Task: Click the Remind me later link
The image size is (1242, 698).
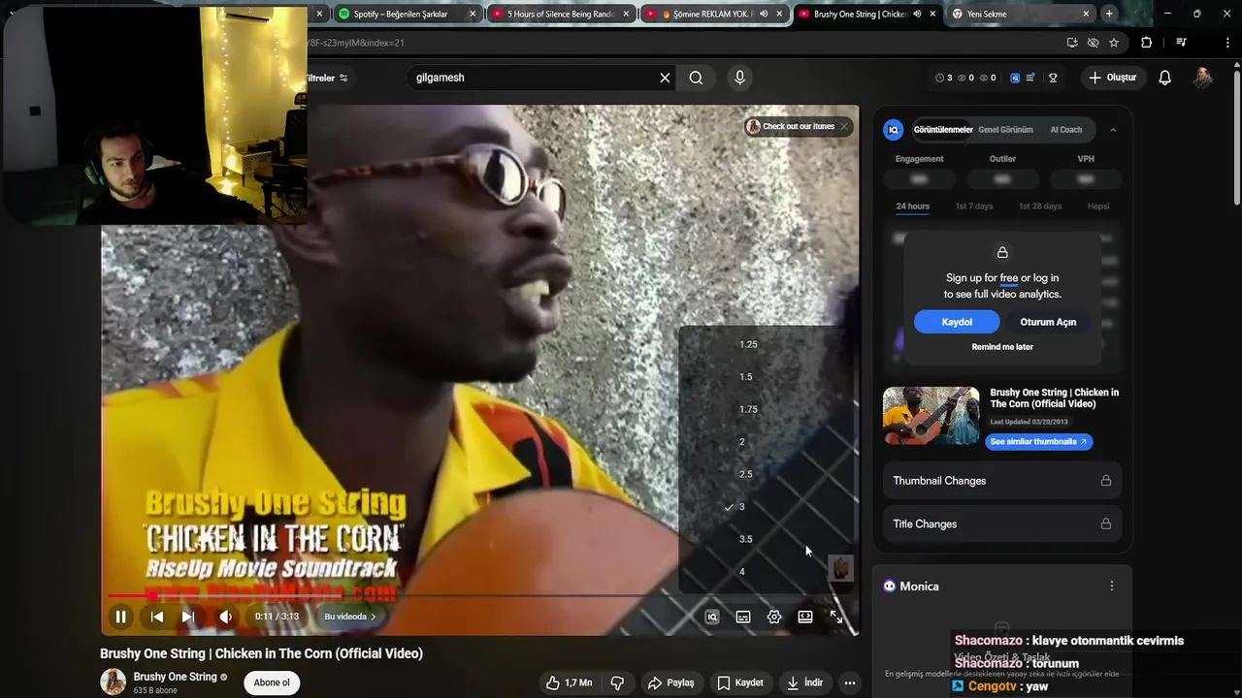Action: 1002,347
